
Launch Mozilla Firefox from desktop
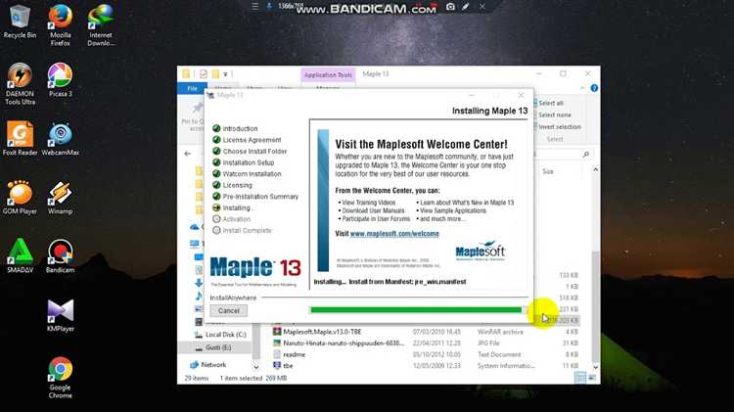60,25
